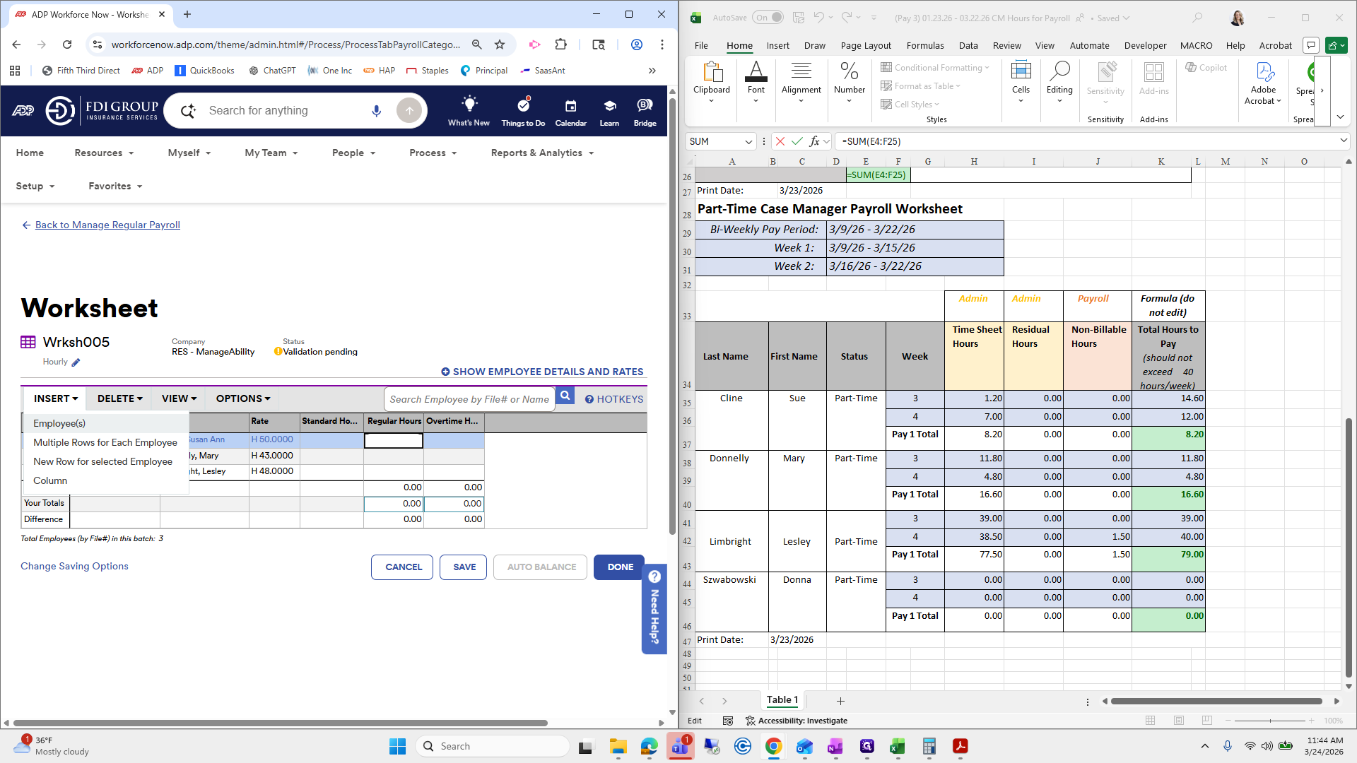The height and width of the screenshot is (763, 1357).
Task: Open the Excel Name Box dropdown arrow
Action: tap(748, 142)
